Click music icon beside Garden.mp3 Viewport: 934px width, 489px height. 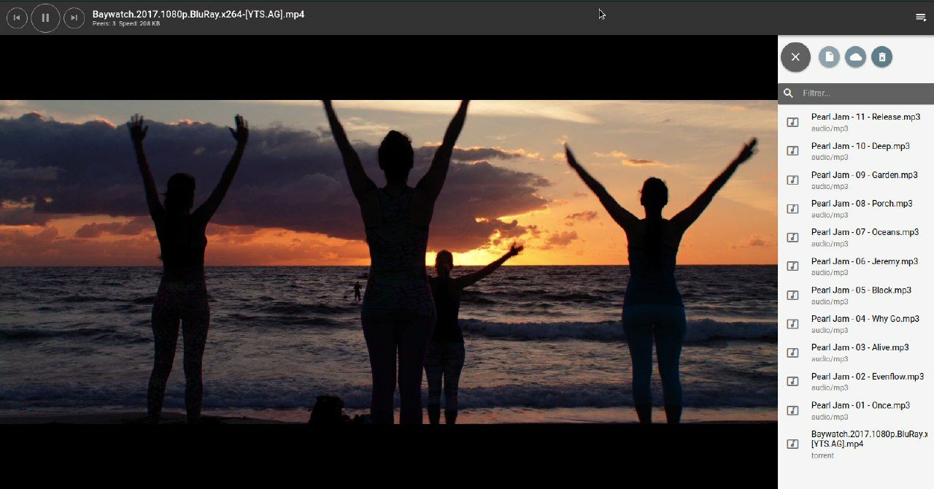tap(792, 180)
